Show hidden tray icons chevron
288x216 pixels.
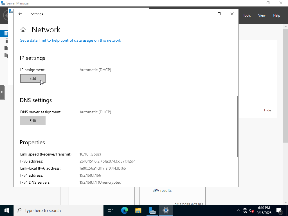[x=238, y=210]
